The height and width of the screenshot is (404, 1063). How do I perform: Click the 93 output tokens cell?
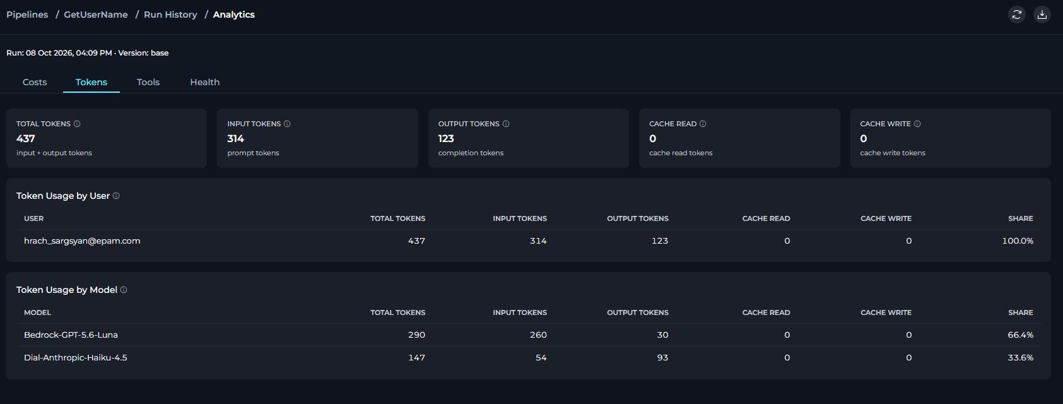[662, 357]
